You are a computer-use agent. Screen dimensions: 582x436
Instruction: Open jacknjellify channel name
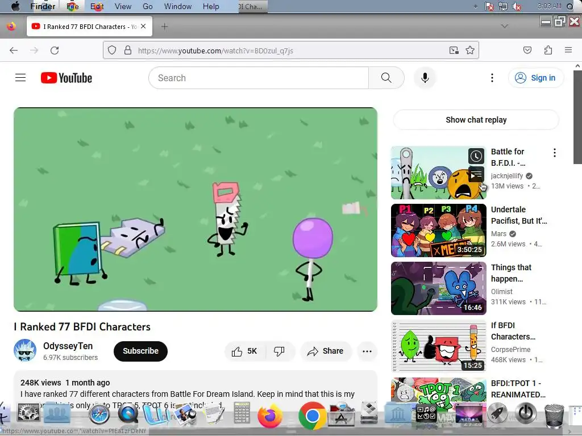point(507,176)
